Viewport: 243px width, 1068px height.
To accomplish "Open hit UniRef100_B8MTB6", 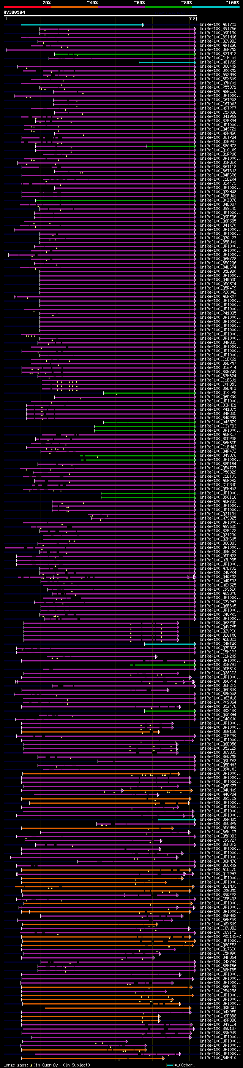I will tap(218, 965).
